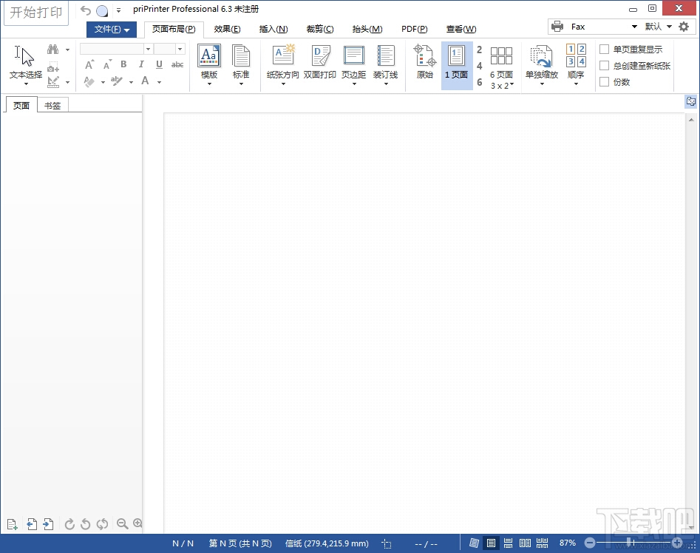Click the 文本选择 text selection tool
Viewport: 700px width, 553px height.
click(x=25, y=58)
